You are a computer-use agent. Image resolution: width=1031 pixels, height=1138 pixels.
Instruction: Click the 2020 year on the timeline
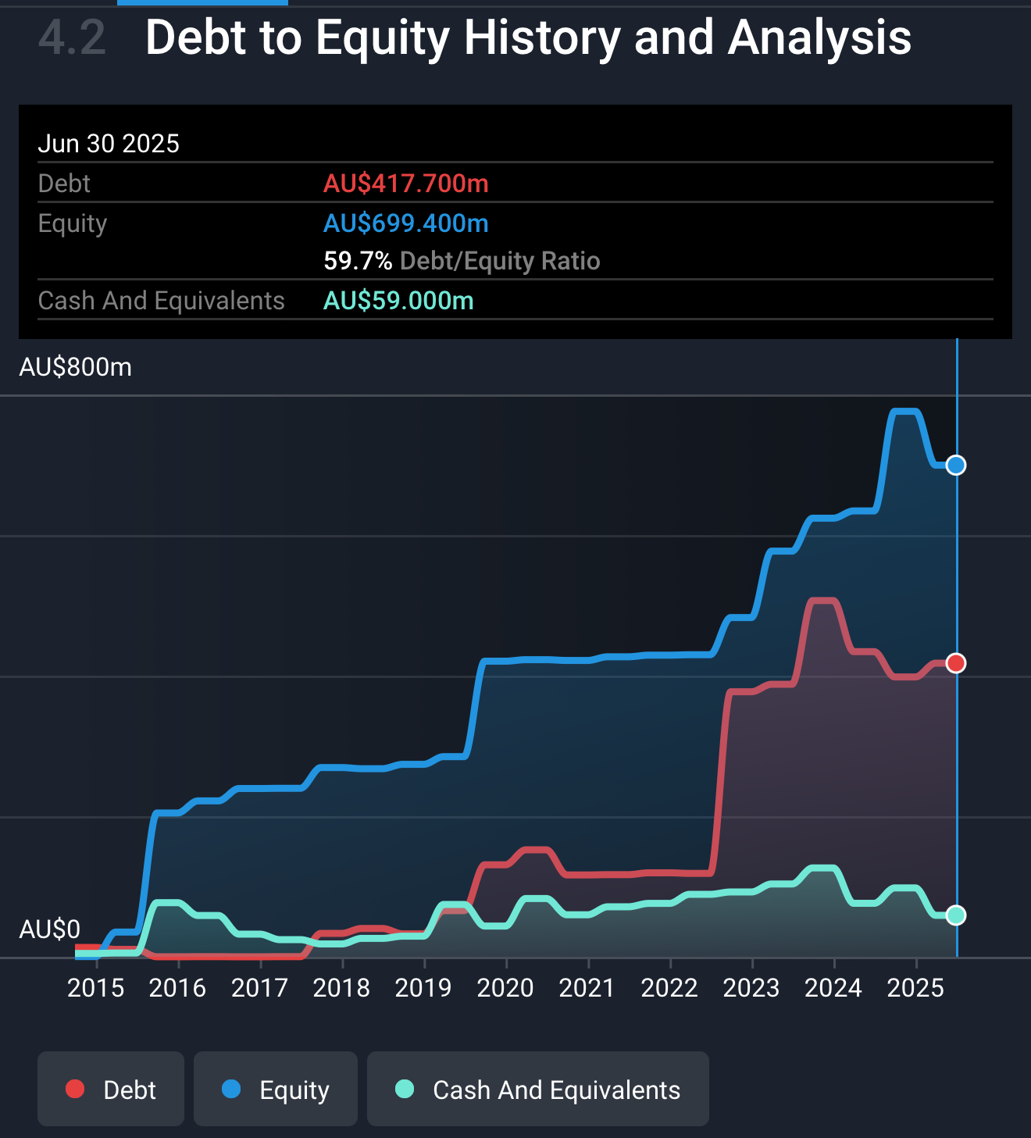(x=505, y=988)
